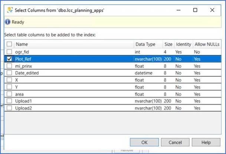
Task: Enable the Date_edited column checkbox
Action: click(x=9, y=73)
